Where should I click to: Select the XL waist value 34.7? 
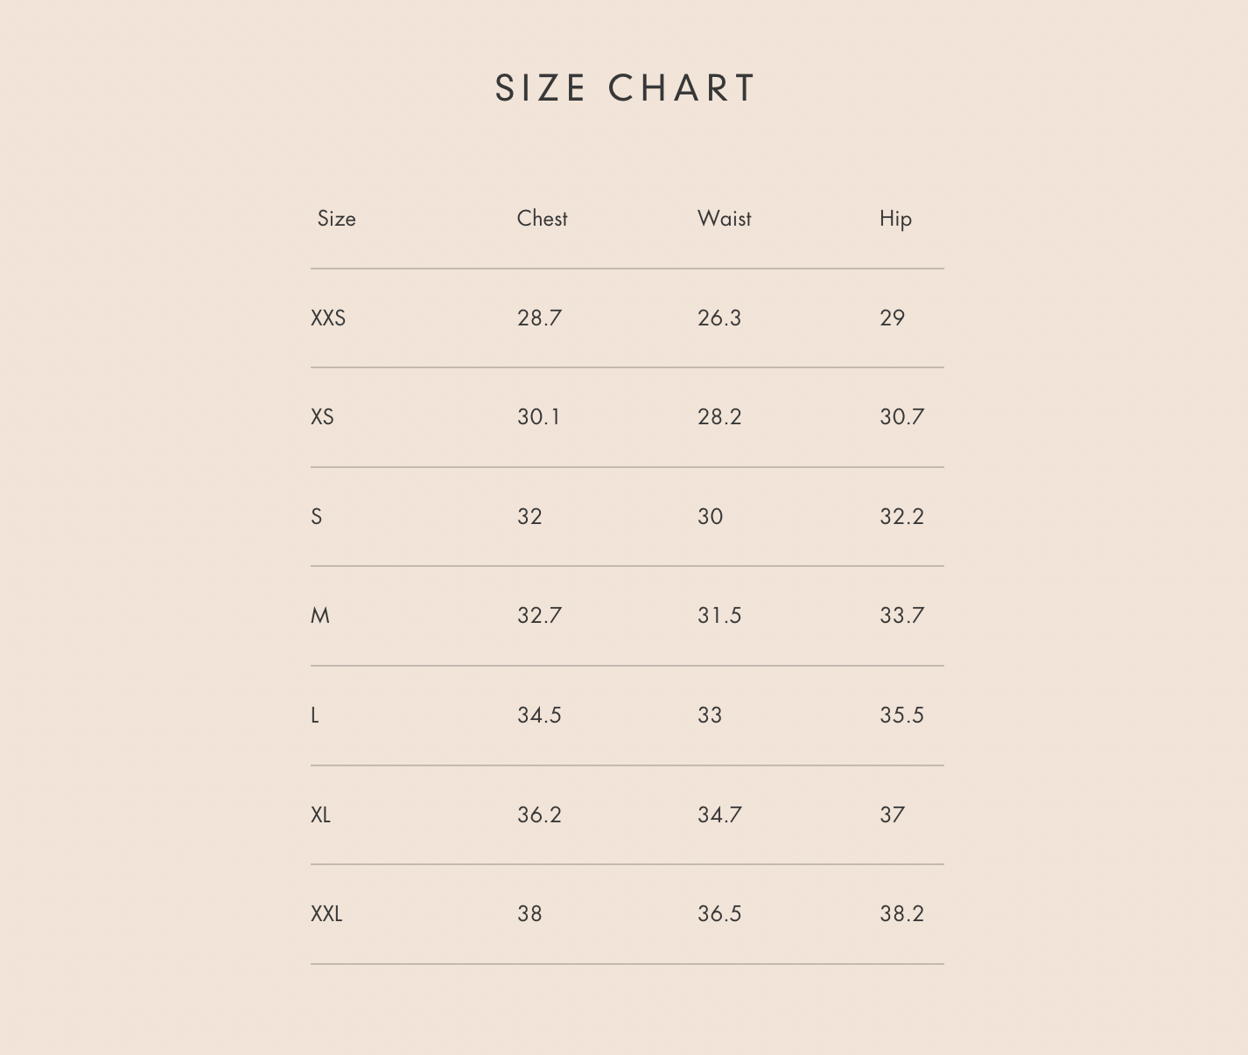(x=719, y=815)
